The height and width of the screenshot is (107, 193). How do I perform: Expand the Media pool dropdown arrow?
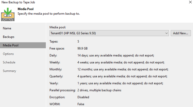click(x=166, y=33)
